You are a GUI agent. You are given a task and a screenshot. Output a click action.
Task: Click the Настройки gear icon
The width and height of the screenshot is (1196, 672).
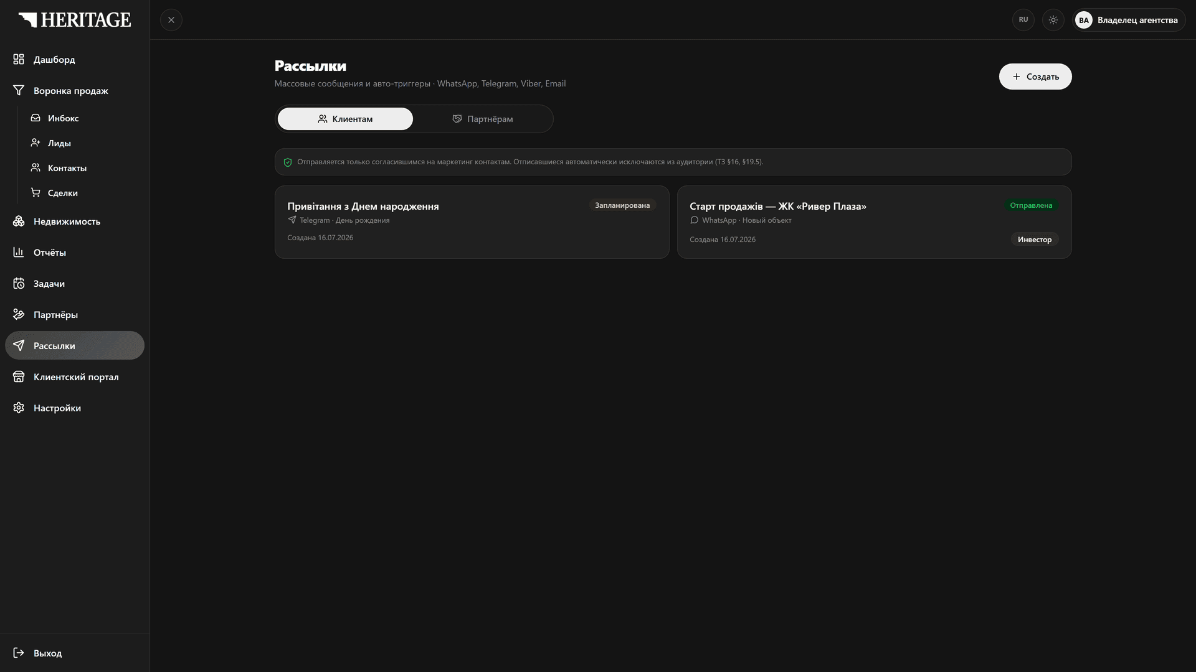point(19,408)
